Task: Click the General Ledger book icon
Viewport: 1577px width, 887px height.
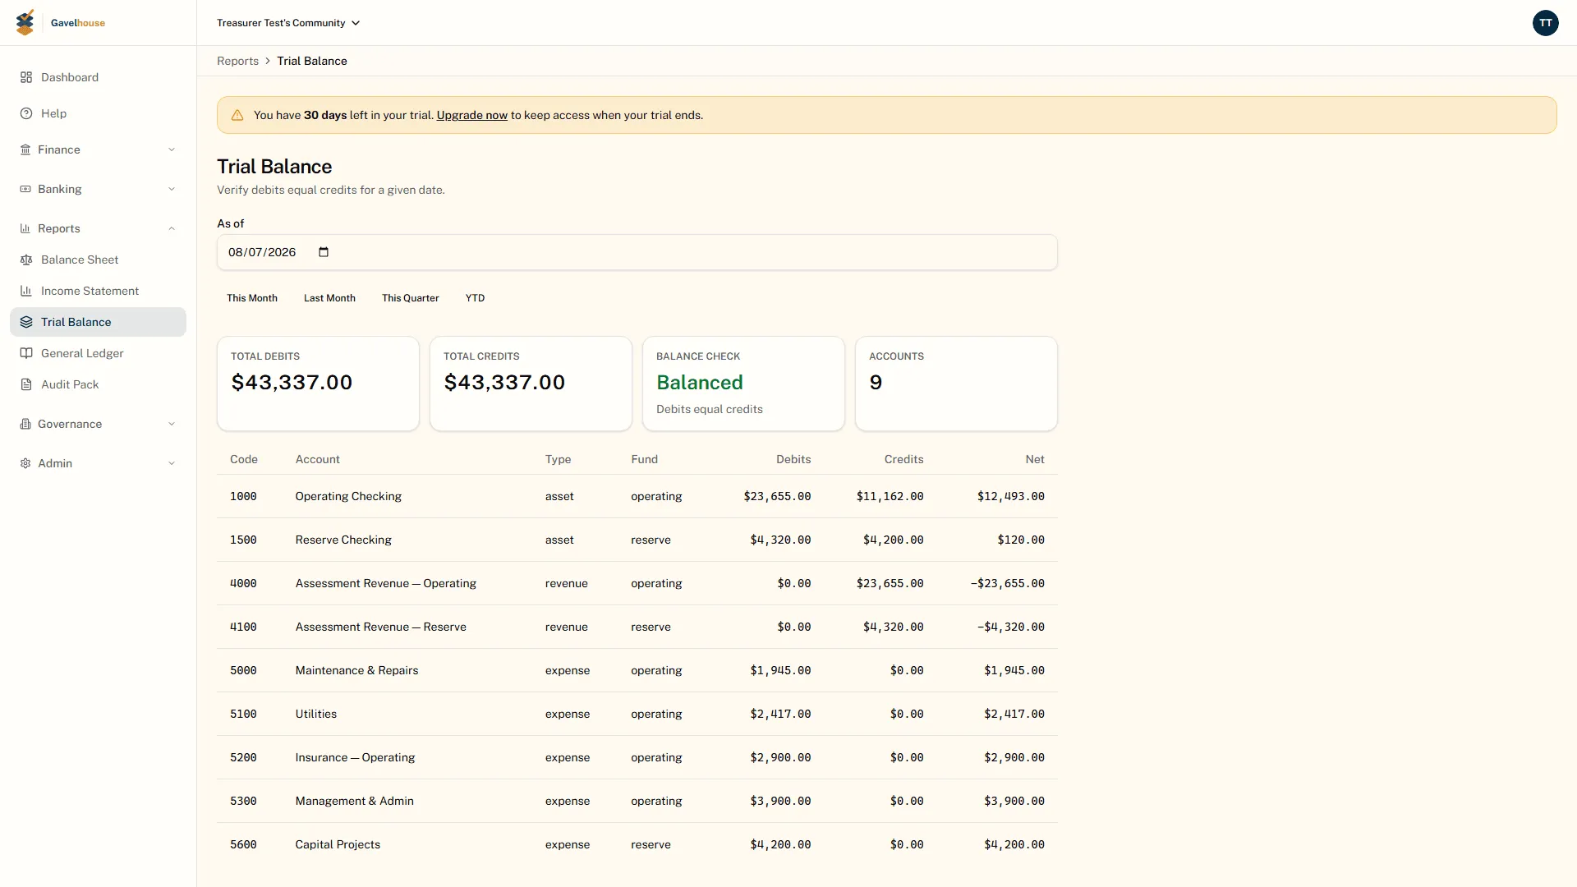Action: (x=26, y=353)
